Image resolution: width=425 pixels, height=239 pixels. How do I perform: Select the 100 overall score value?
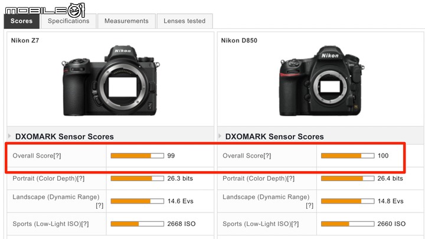click(x=383, y=156)
